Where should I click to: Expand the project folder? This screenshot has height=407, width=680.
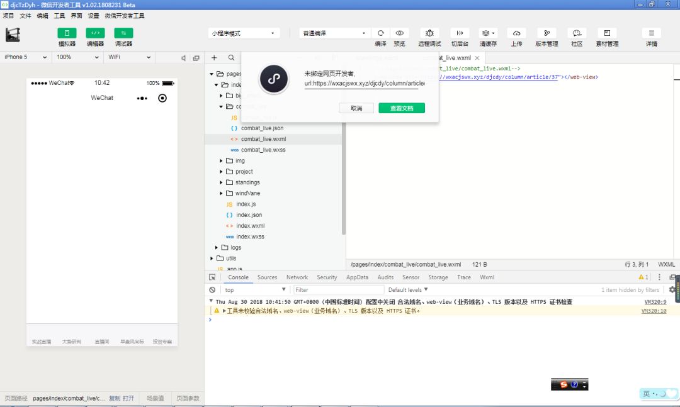(x=221, y=172)
